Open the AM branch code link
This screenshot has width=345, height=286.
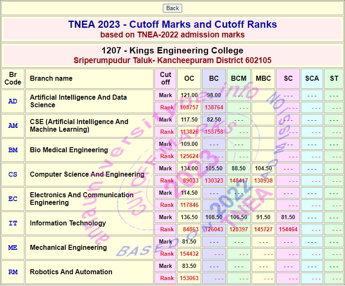point(13,126)
